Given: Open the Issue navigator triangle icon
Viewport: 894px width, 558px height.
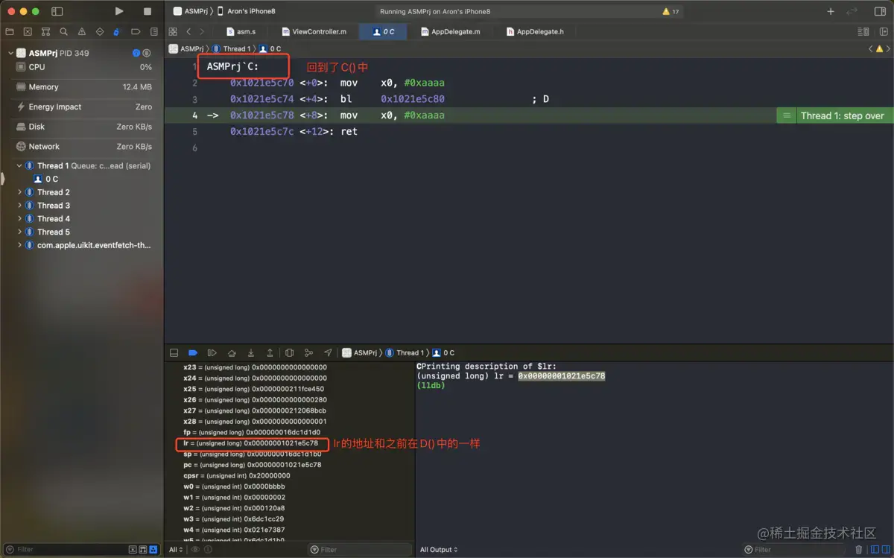Looking at the screenshot, I should pos(81,32).
